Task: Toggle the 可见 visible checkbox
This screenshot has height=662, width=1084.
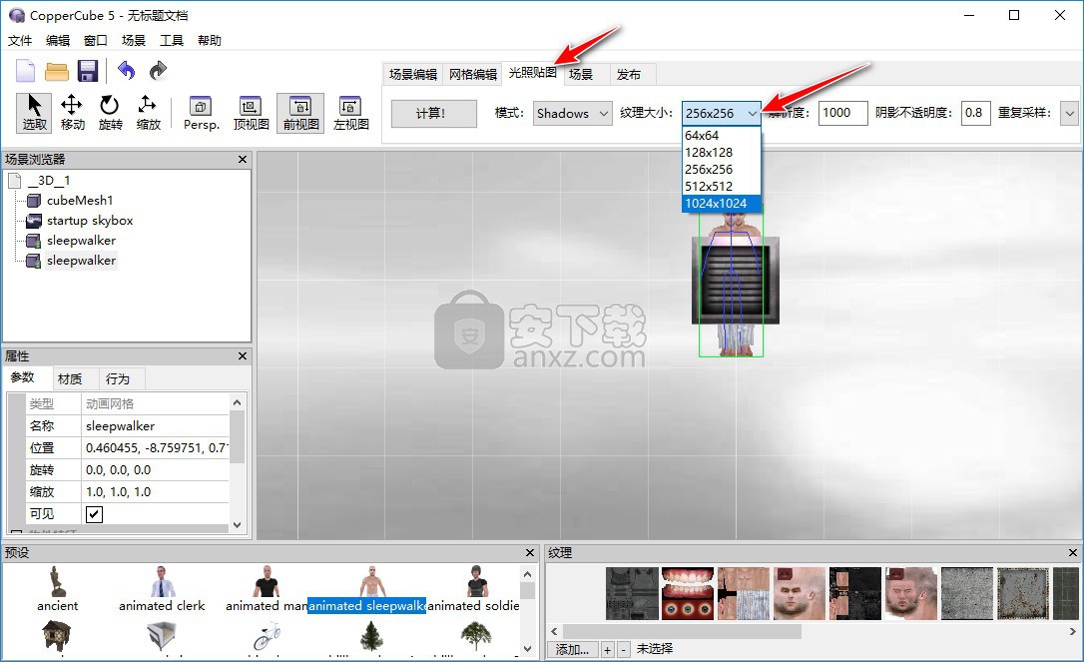Action: tap(94, 514)
